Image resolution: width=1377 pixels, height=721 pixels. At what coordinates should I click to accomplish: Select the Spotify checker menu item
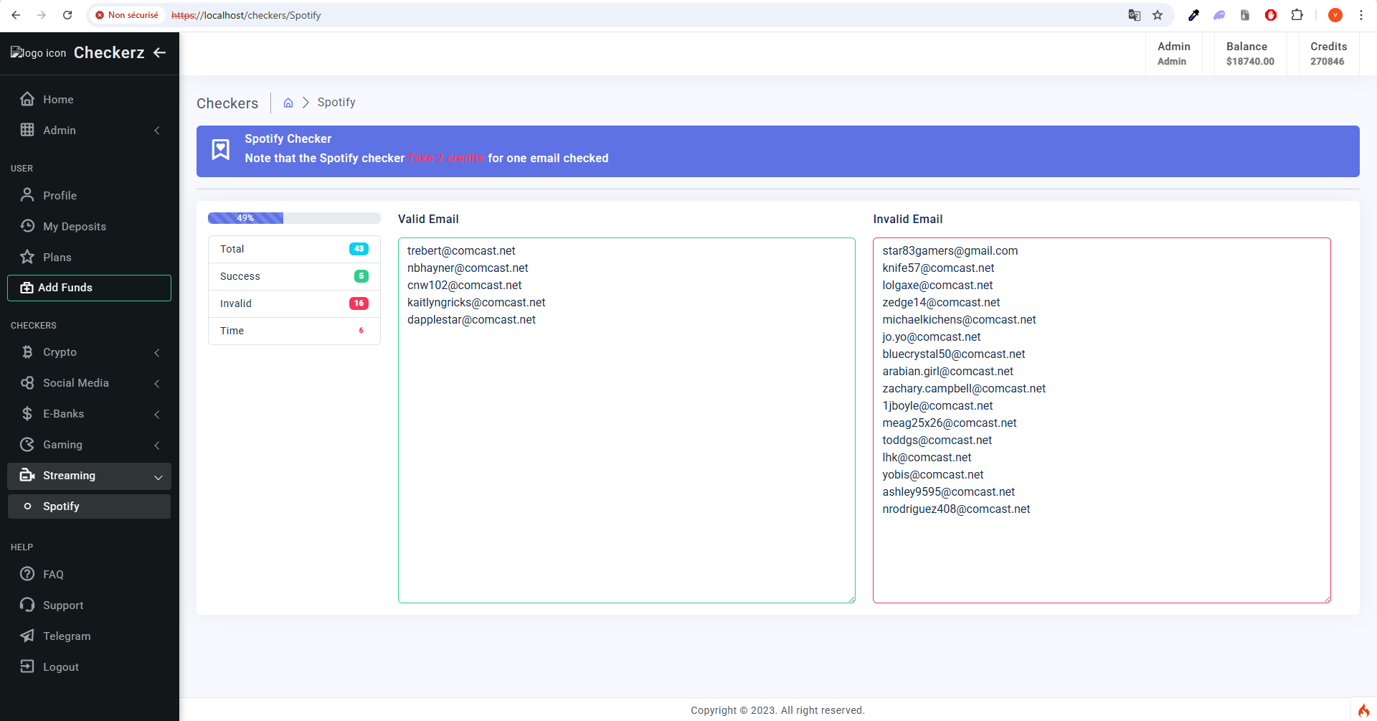click(90, 506)
